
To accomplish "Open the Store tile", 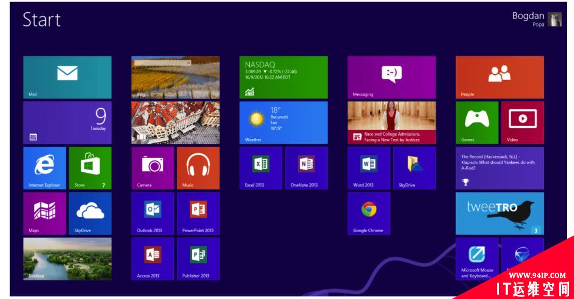I will (x=90, y=168).
